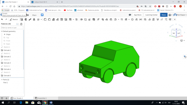Open the comments speech-bubble icon

pyautogui.click(x=130, y=15)
